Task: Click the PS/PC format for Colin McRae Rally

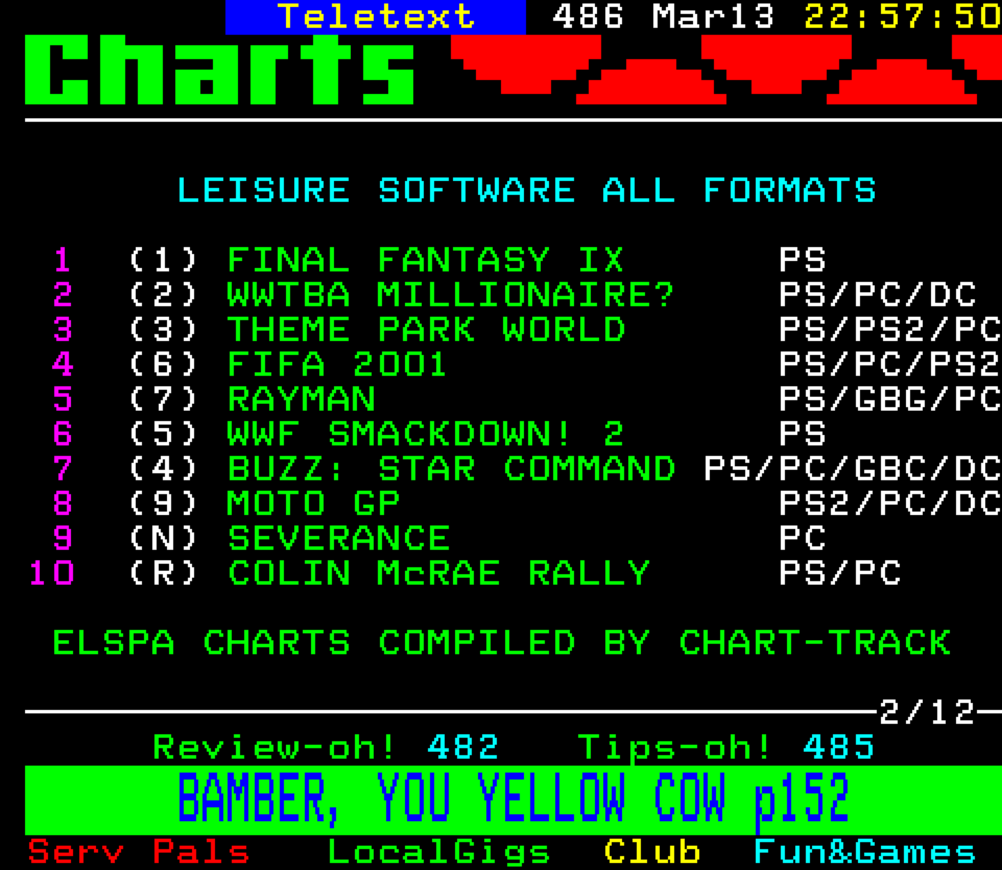Action: 840,573
